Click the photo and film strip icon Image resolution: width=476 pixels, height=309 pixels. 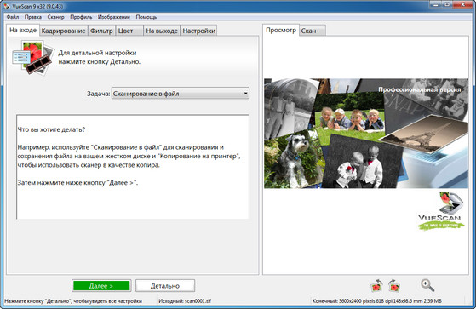coord(33,58)
